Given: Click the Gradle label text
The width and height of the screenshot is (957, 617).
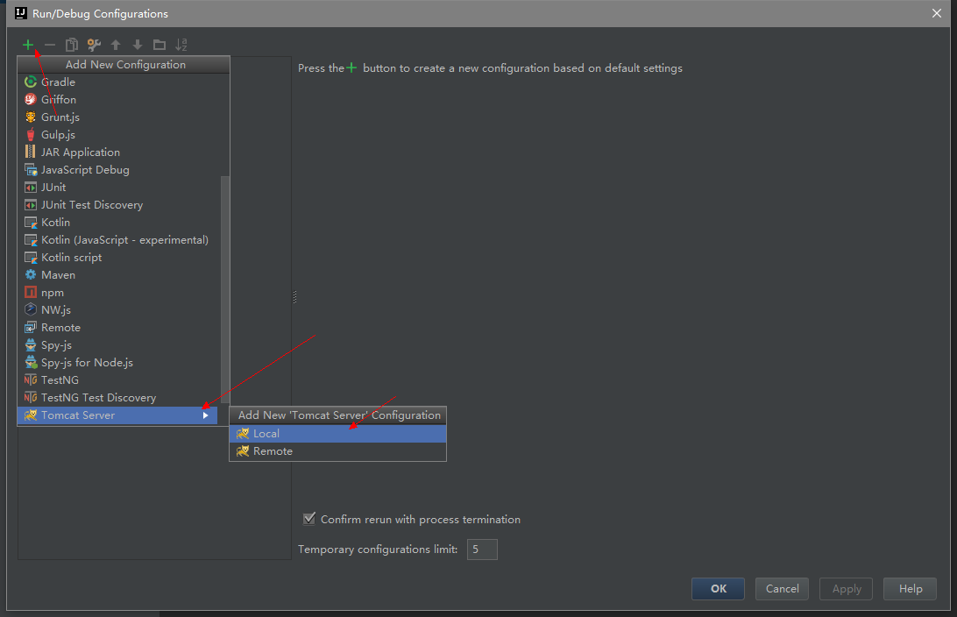Looking at the screenshot, I should point(58,82).
